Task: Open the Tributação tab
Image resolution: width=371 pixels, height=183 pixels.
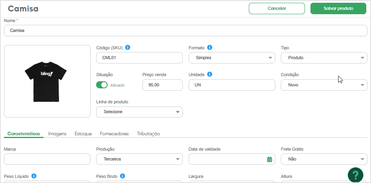Action: click(148, 134)
